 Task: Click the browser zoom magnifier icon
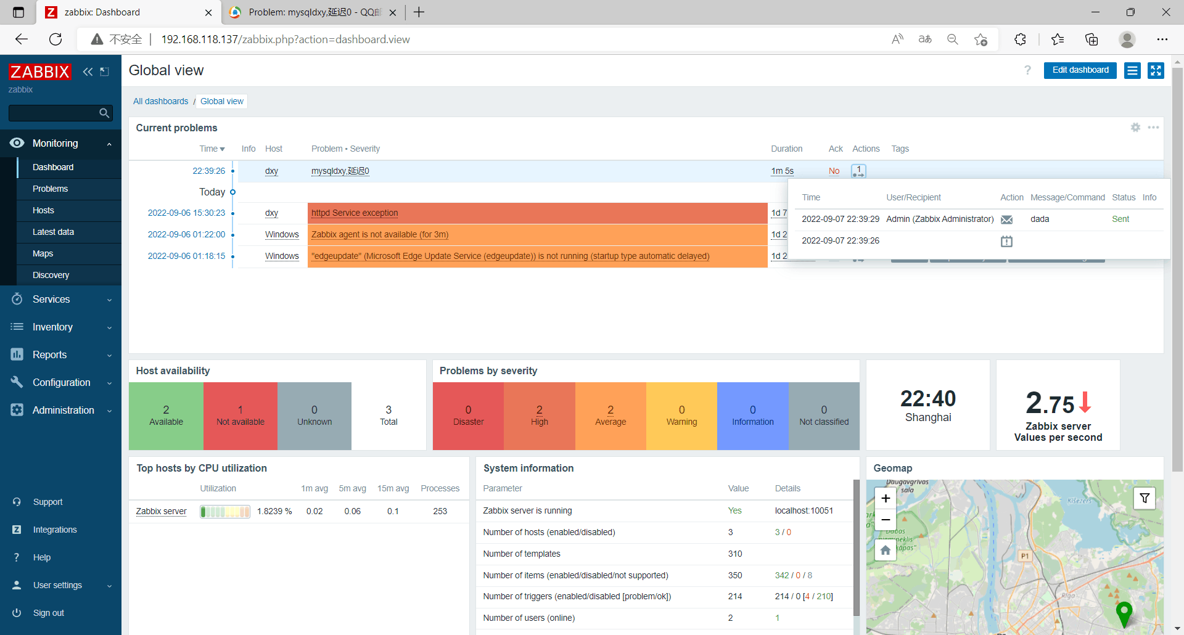click(x=953, y=39)
